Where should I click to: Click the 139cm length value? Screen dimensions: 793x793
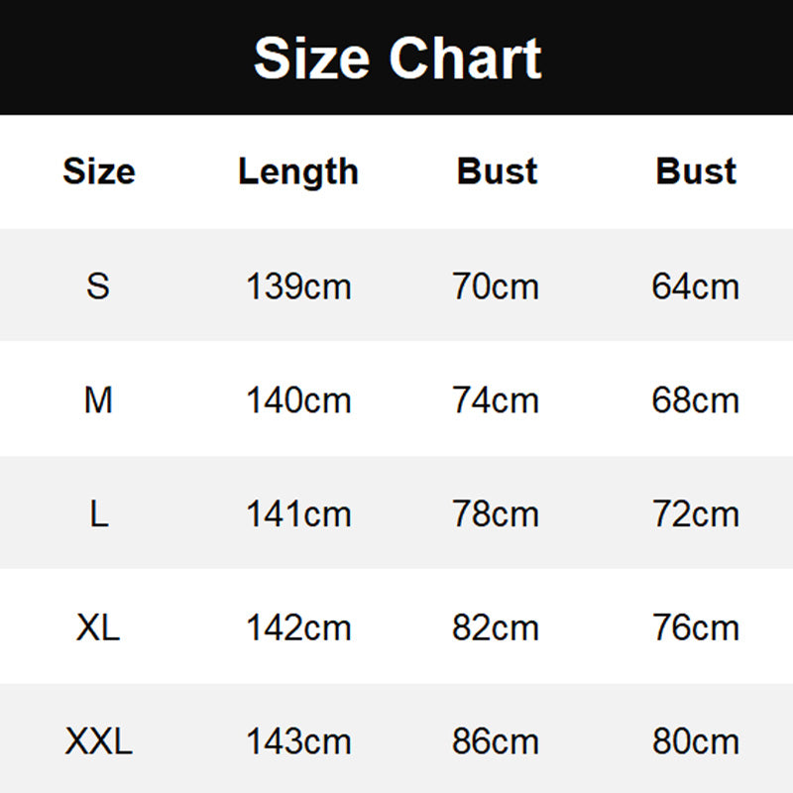[x=297, y=286]
